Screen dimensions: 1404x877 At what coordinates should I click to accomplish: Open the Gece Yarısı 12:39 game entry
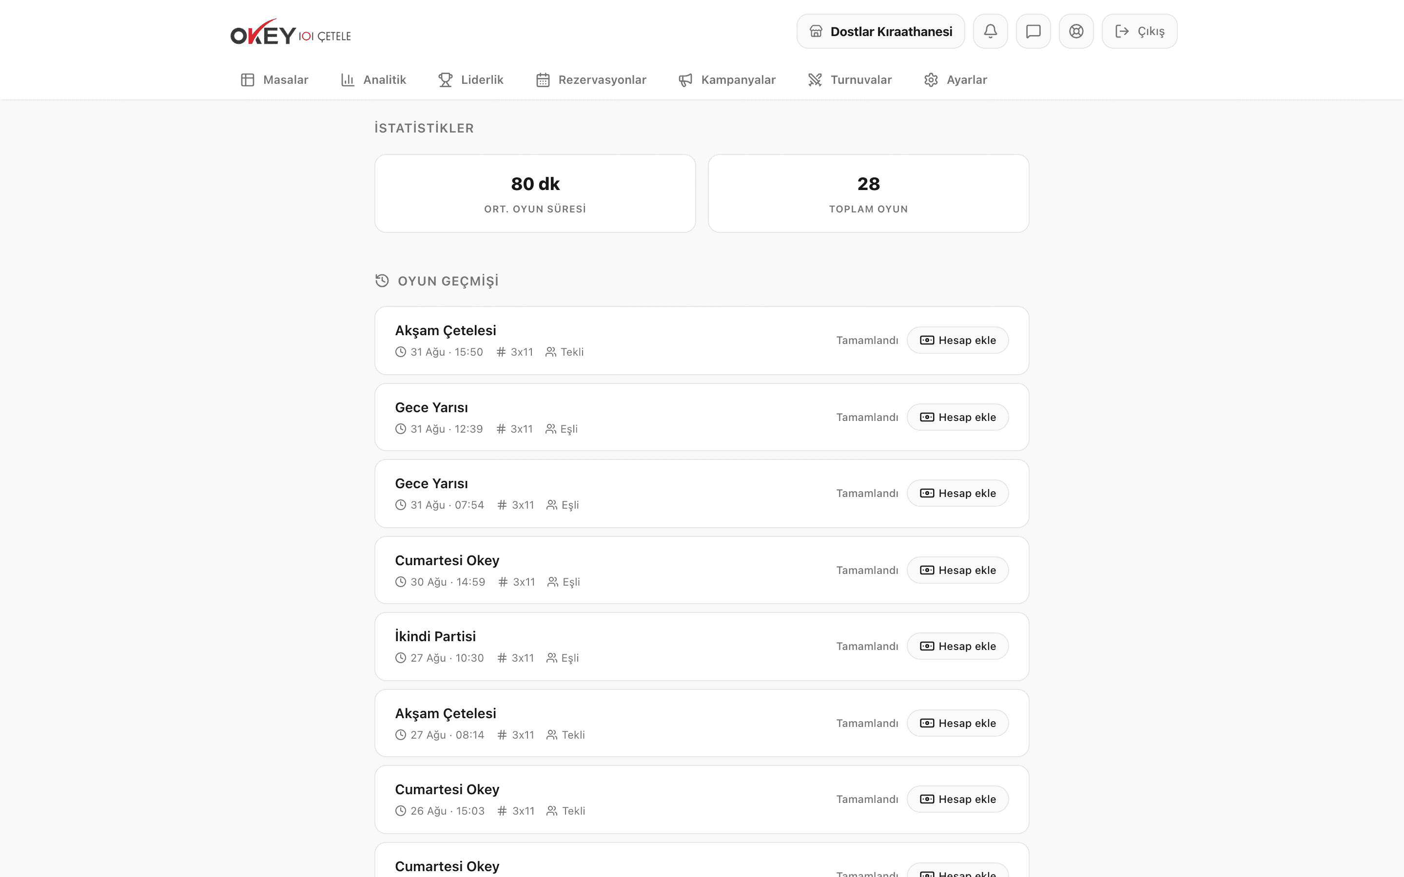pos(702,417)
